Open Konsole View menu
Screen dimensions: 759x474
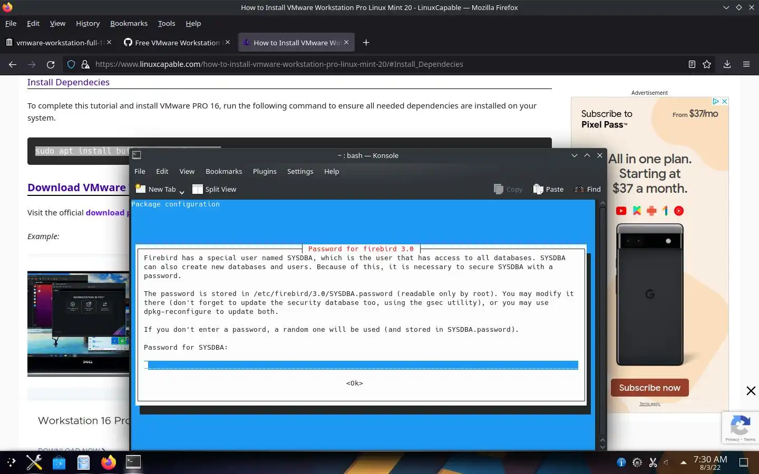187,171
